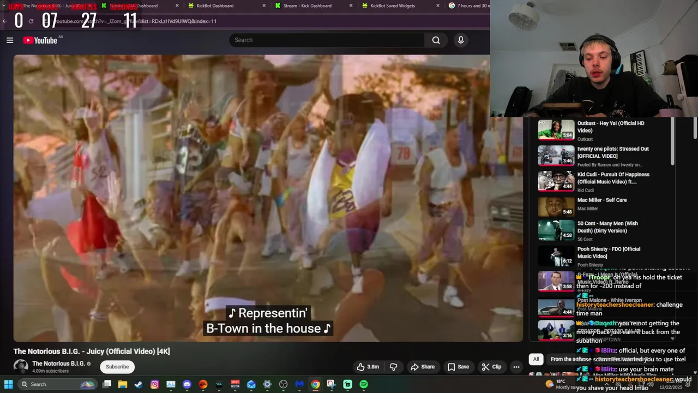This screenshot has height=393, width=698.
Task: Open Task View from the taskbar
Action: [x=107, y=384]
